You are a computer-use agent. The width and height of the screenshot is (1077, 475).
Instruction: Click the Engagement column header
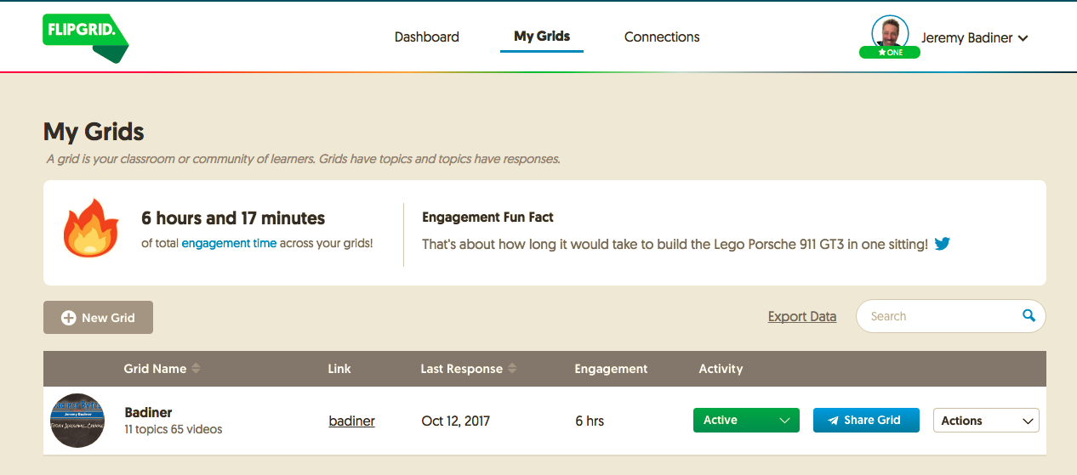(x=611, y=369)
